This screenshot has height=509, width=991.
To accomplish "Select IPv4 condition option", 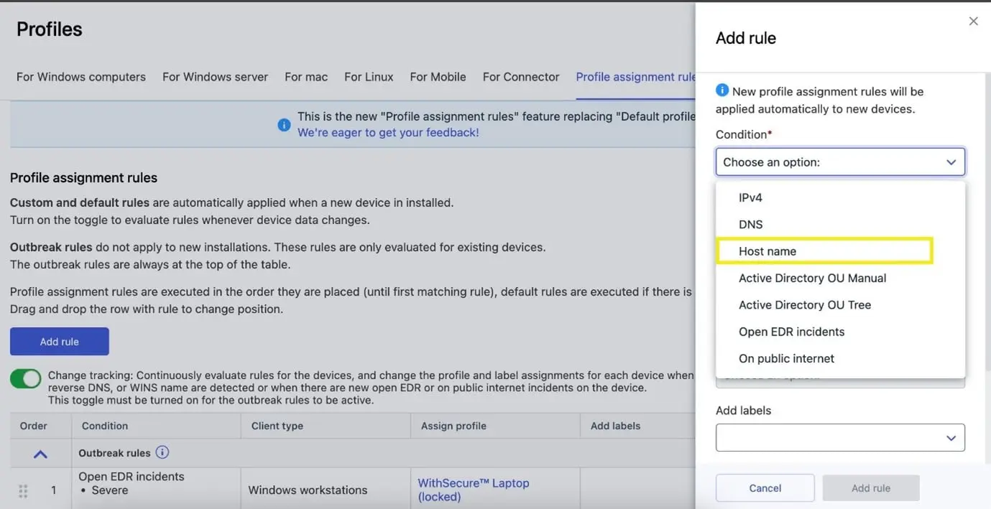I will [840, 197].
